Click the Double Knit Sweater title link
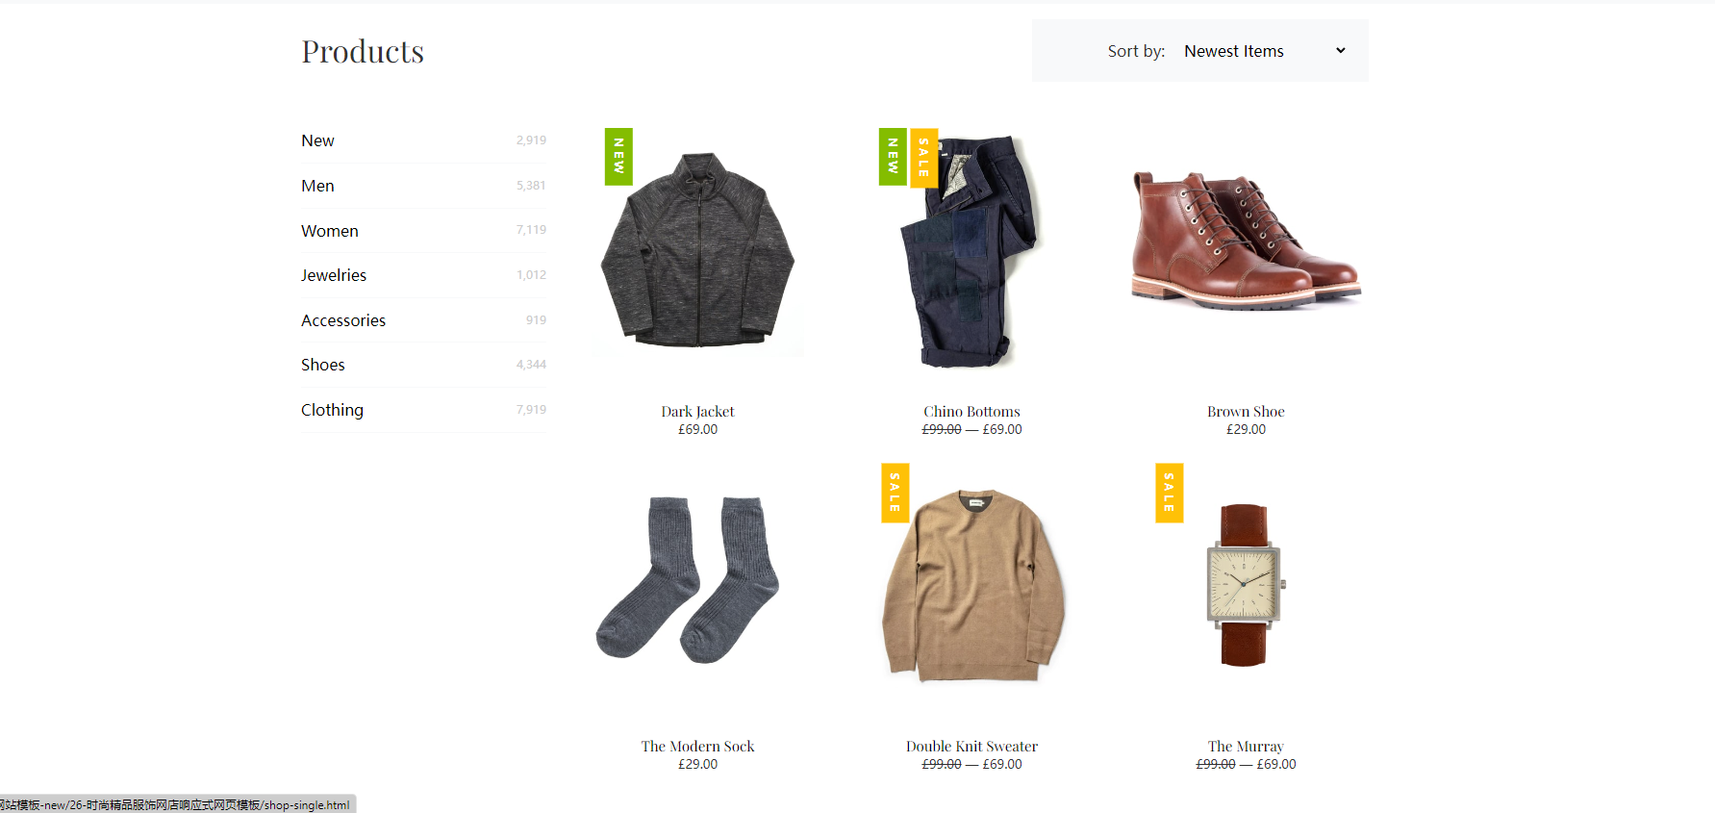1715x813 pixels. coord(971,747)
